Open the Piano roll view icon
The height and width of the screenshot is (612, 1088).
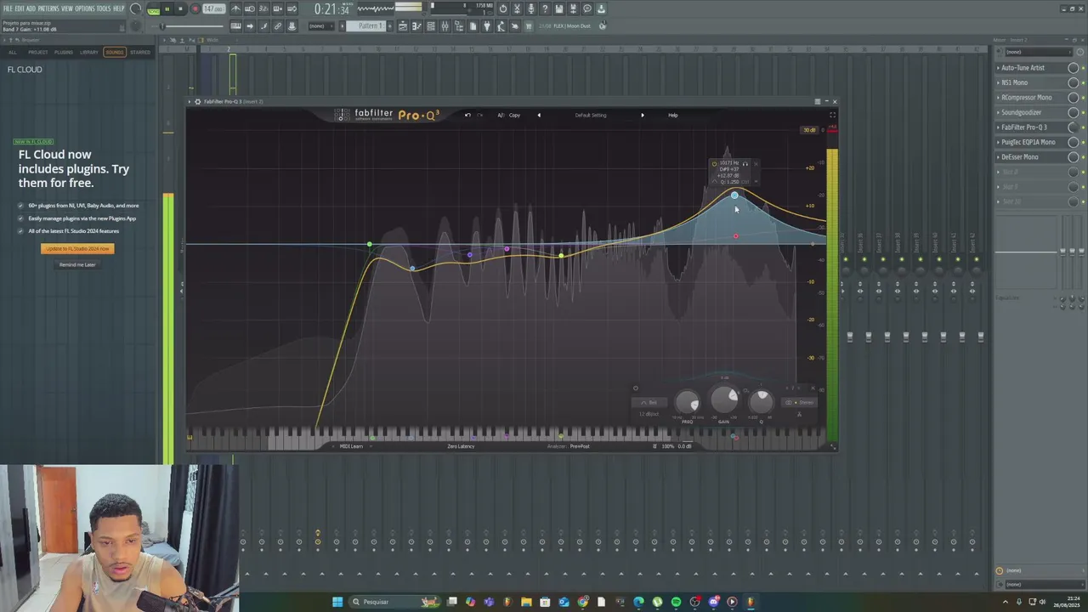416,25
